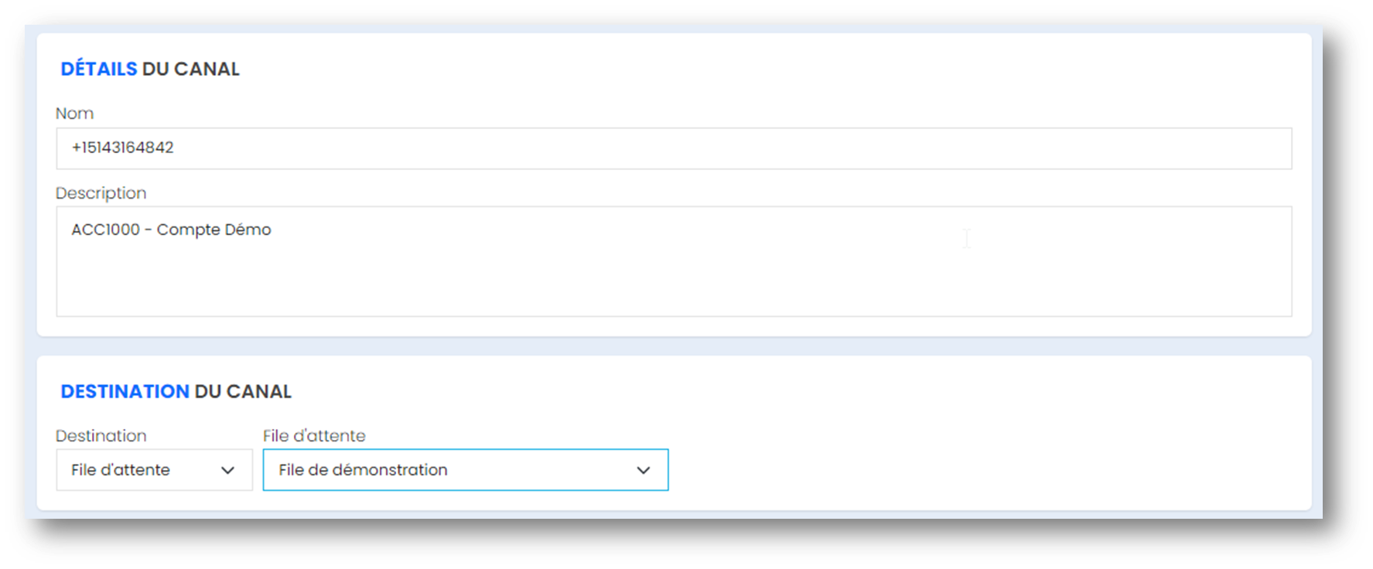Screen dimensions: 1373x569
Task: Click the DESTINATION DU CANAL heading
Action: point(176,392)
